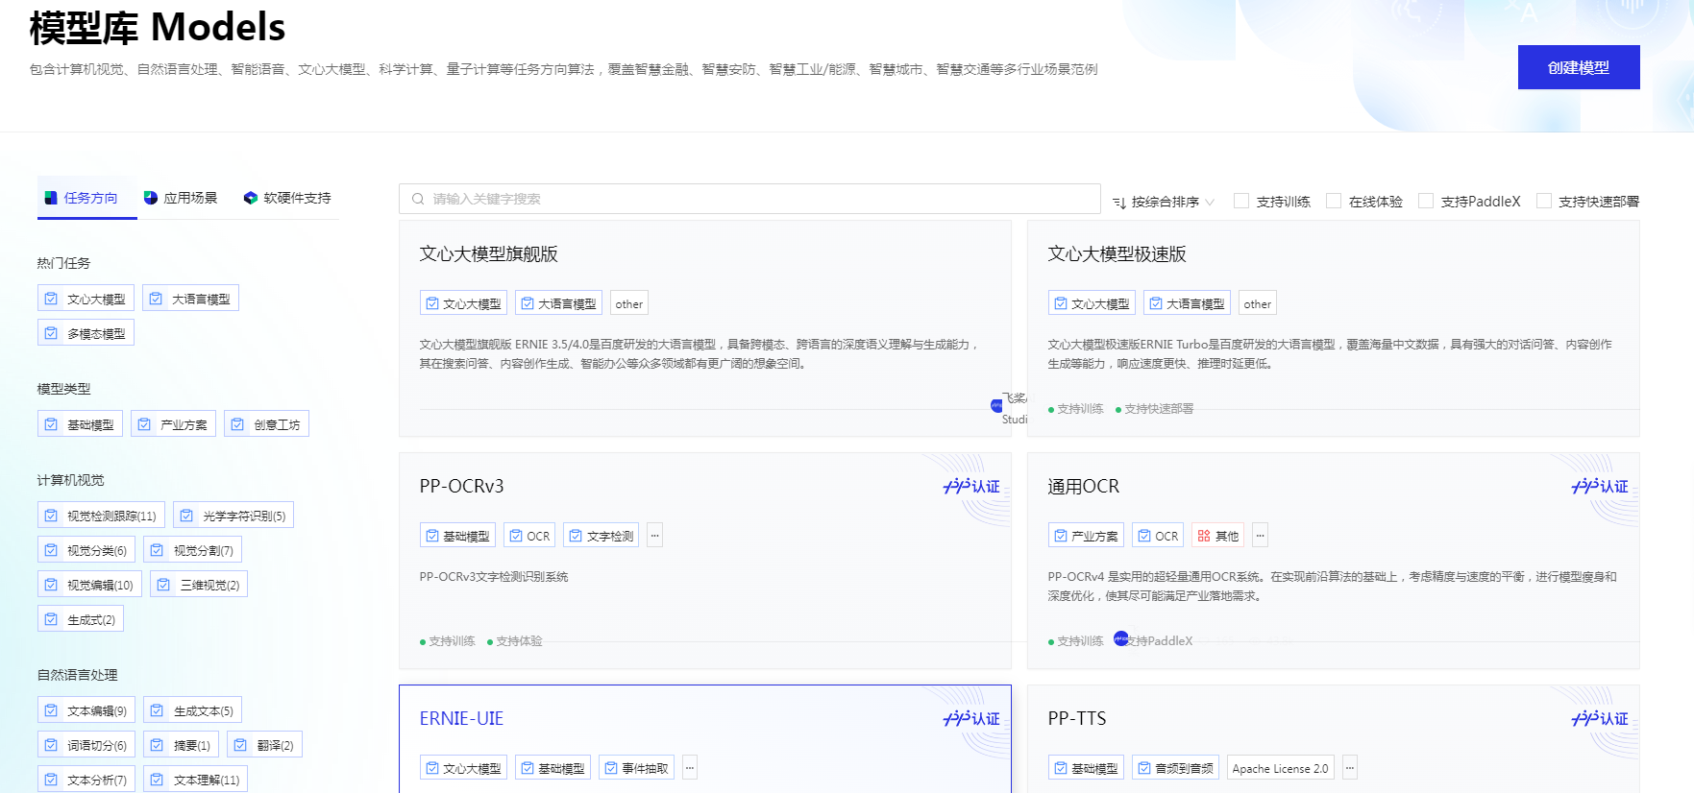This screenshot has width=1694, height=793.
Task: Toggle the 在线体验 checkbox
Action: (x=1334, y=201)
